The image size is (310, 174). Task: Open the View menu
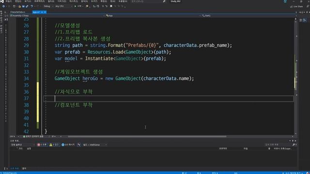(x=28, y=1)
